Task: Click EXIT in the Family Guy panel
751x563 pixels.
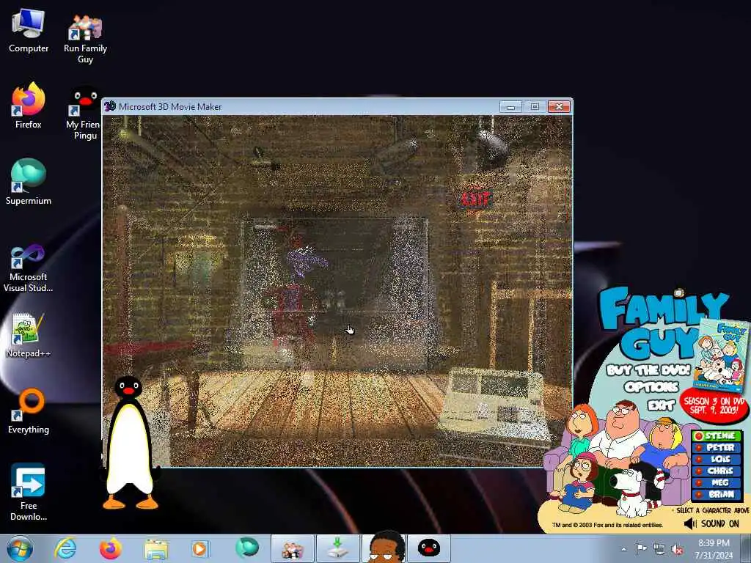Action: click(x=662, y=405)
